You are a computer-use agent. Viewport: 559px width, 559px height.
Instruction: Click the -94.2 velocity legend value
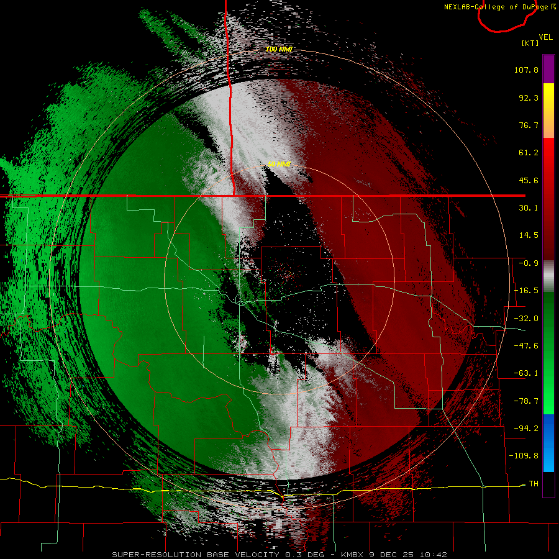pos(526,428)
